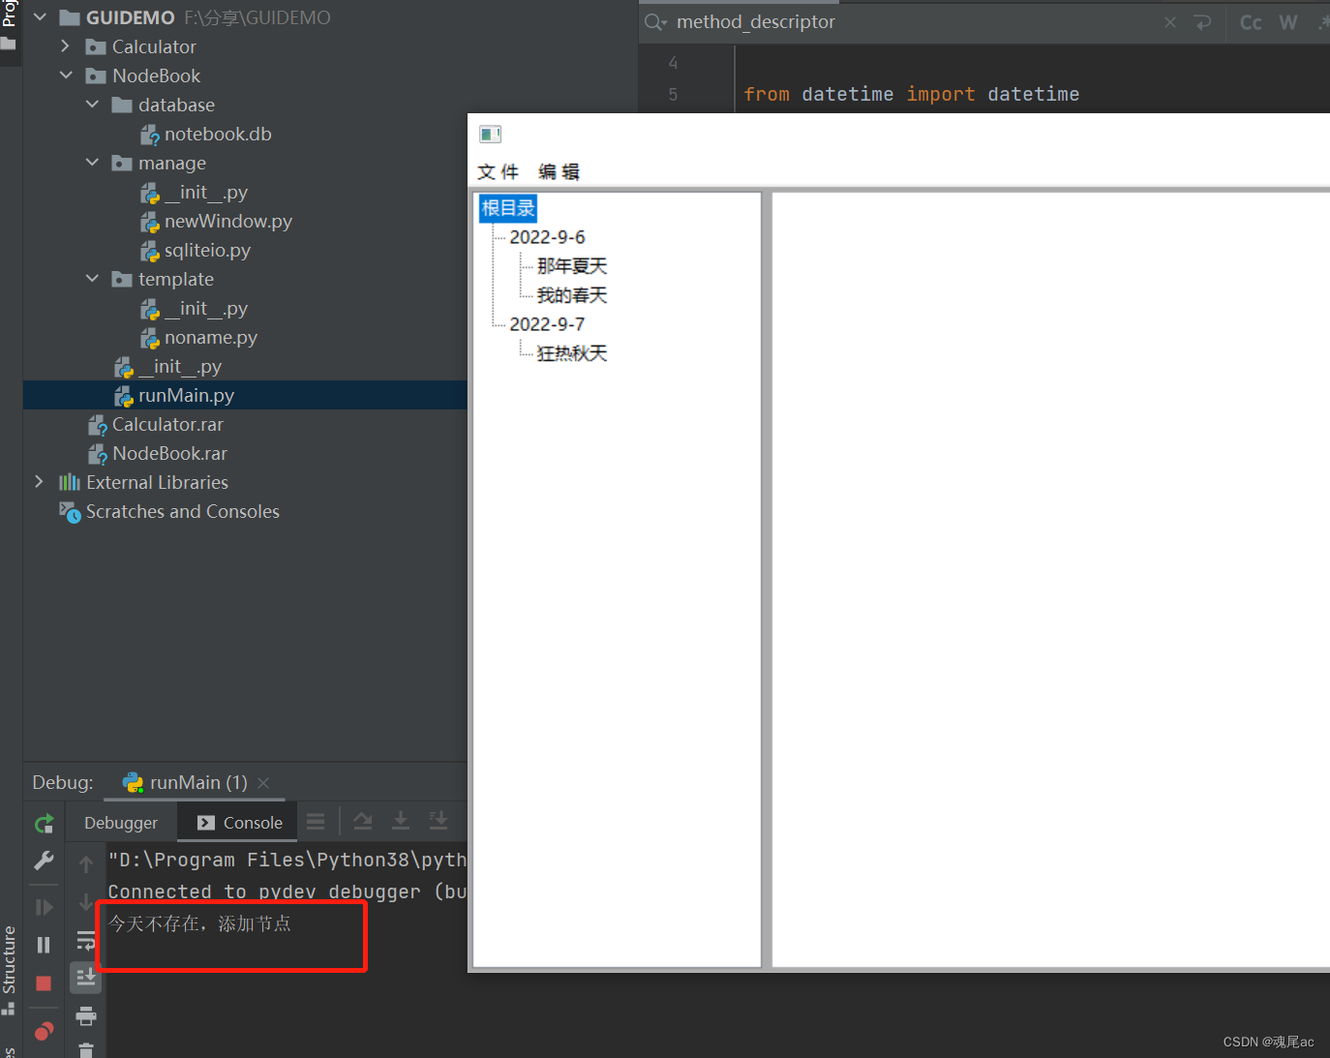Select __init__.py under template folder

coord(194,308)
